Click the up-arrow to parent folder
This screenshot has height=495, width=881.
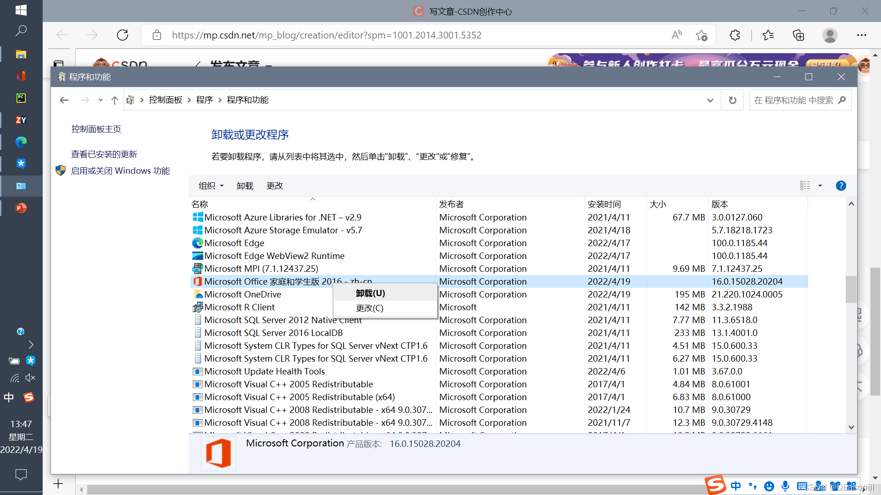point(115,100)
